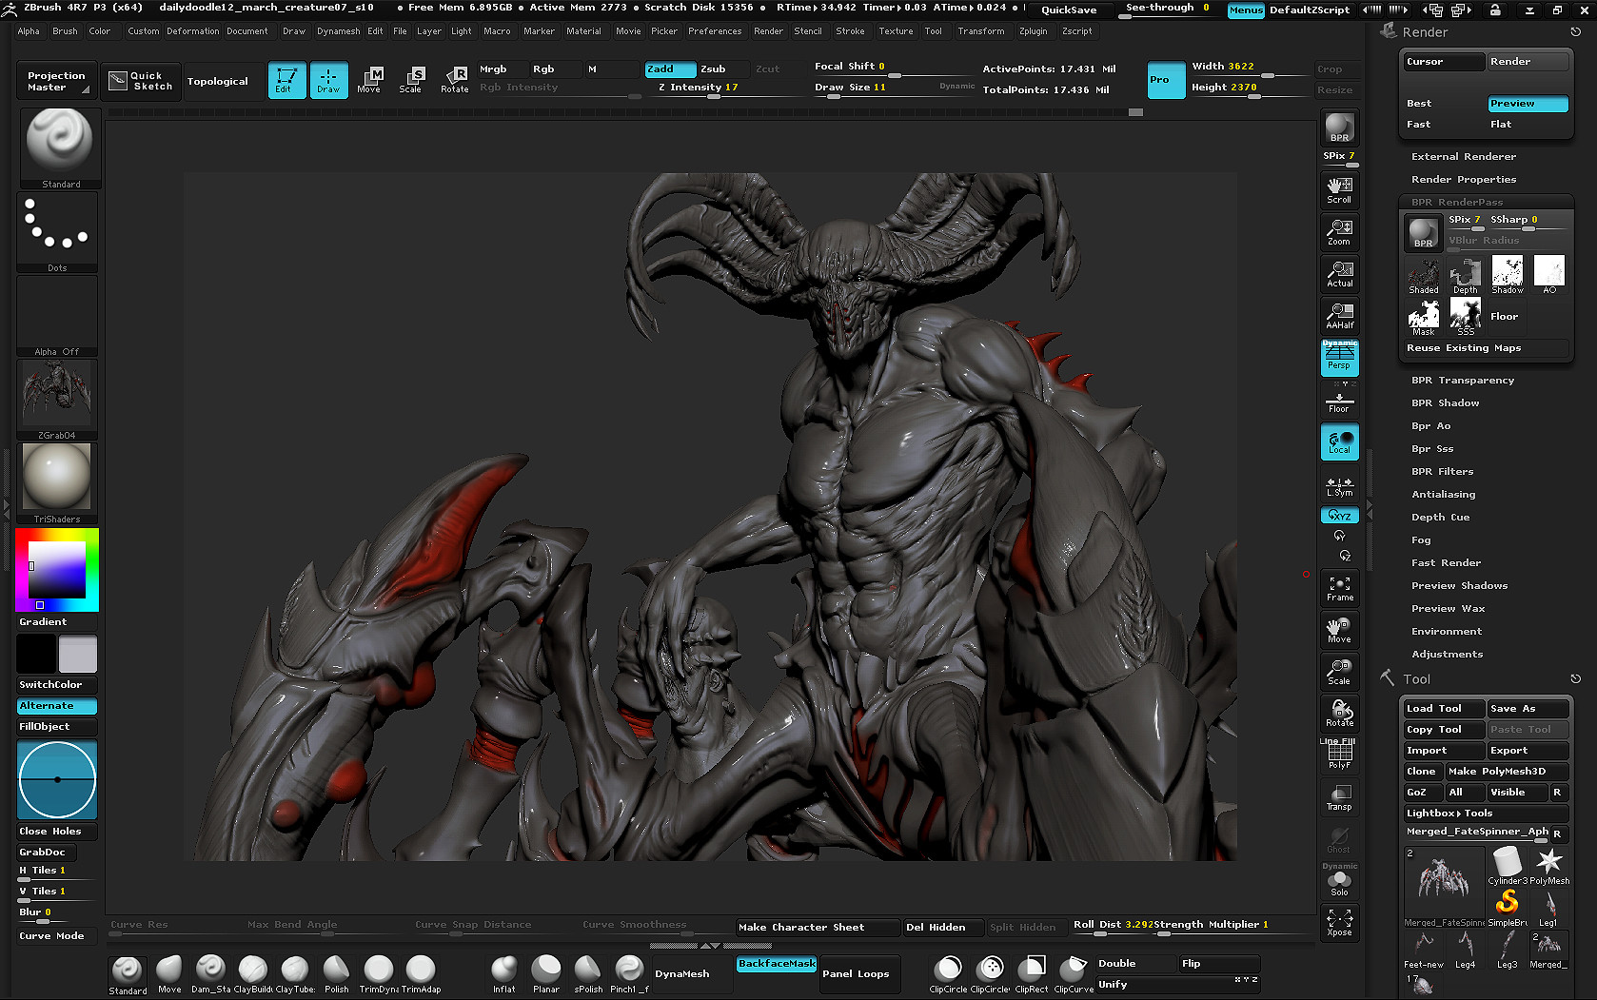Toggle Persp perspective view
The width and height of the screenshot is (1597, 1000).
tap(1339, 357)
